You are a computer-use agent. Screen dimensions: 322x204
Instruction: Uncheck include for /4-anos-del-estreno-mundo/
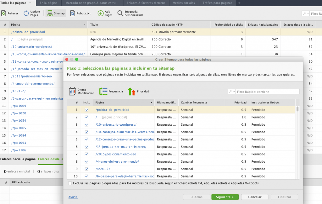point(86,161)
